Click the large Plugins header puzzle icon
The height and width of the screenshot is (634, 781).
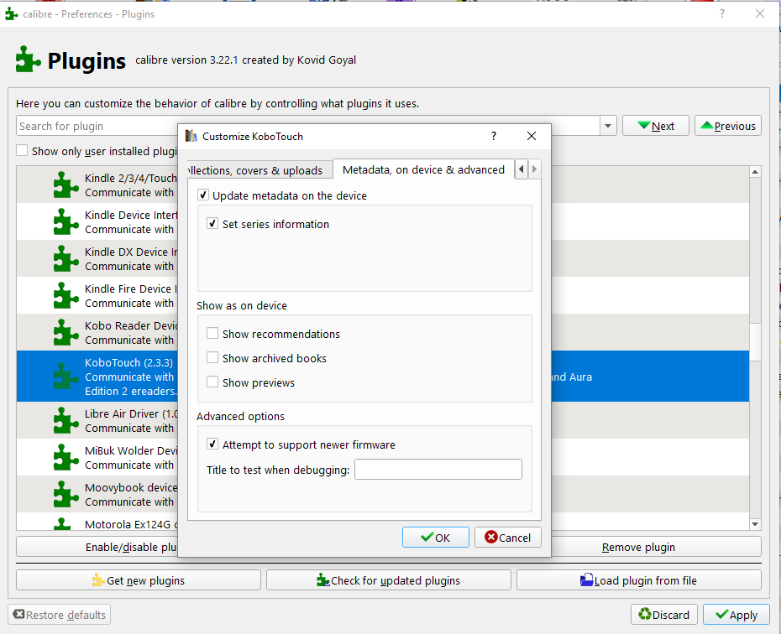click(28, 60)
